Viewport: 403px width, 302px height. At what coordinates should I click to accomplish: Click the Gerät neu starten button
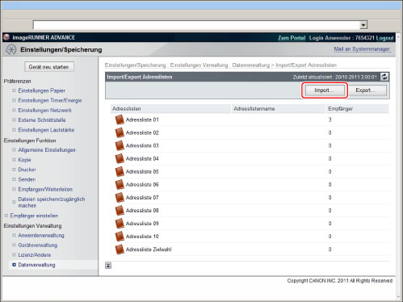[49, 67]
